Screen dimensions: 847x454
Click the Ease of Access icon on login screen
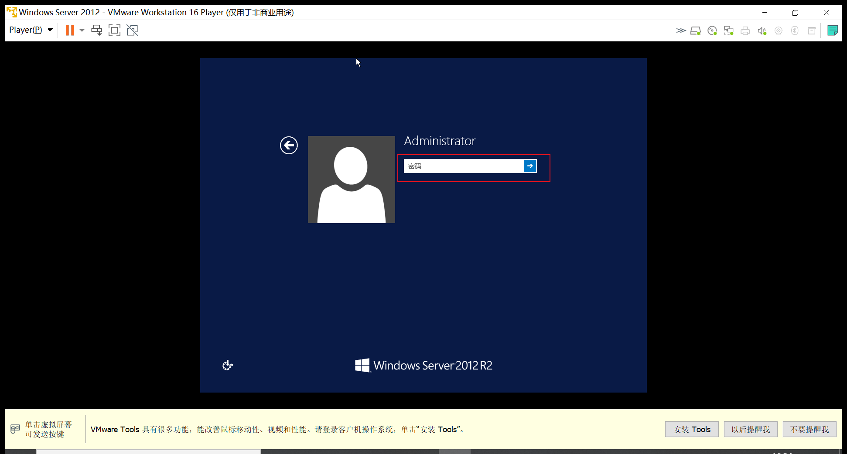pos(227,365)
